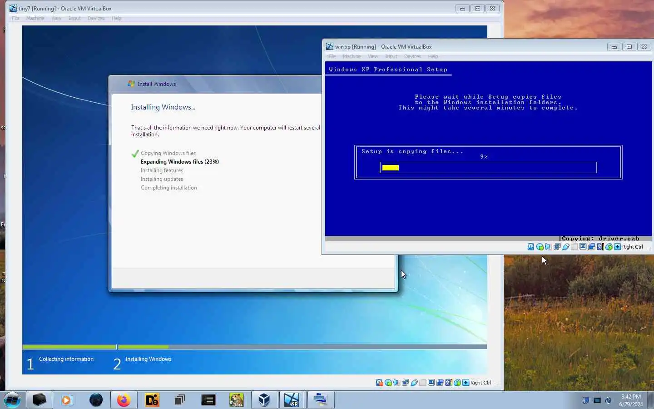Viewport: 654px width, 409px height.
Task: Open View menu in win xp window
Action: (373, 56)
